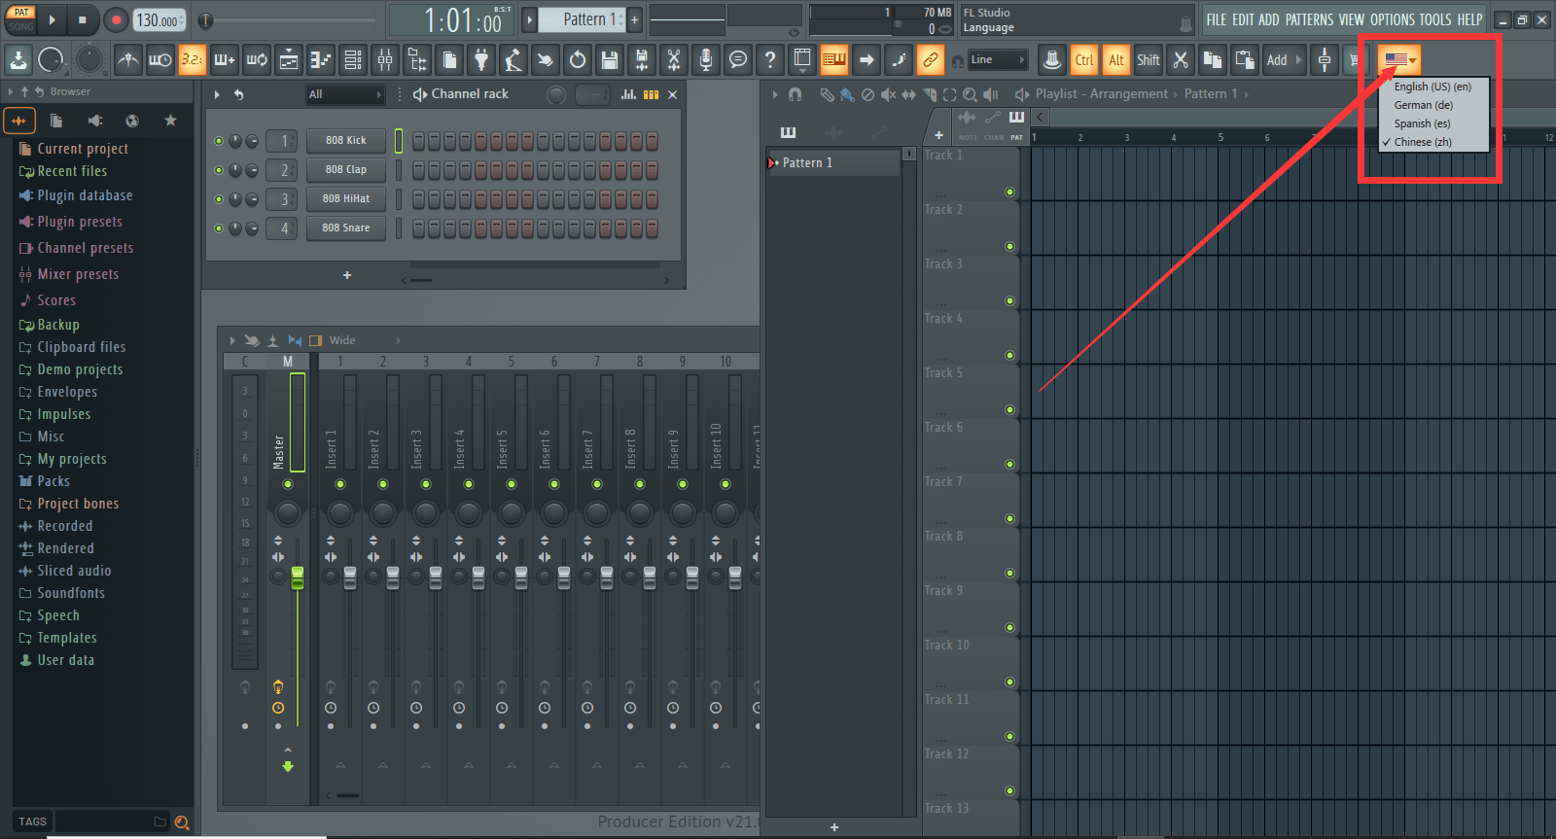Open the Wide mixer layout dropdown
Viewport: 1556px width, 839px height.
[x=364, y=340]
